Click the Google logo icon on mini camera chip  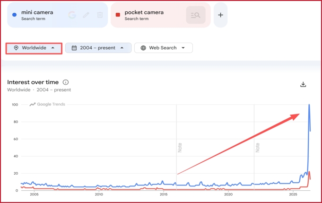click(x=72, y=15)
